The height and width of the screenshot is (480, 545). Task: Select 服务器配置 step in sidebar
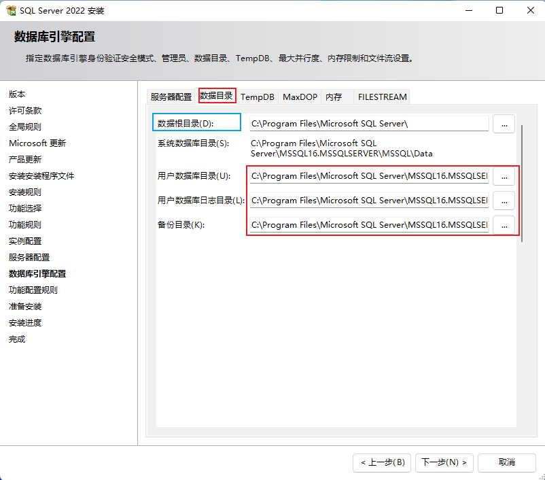pos(29,258)
